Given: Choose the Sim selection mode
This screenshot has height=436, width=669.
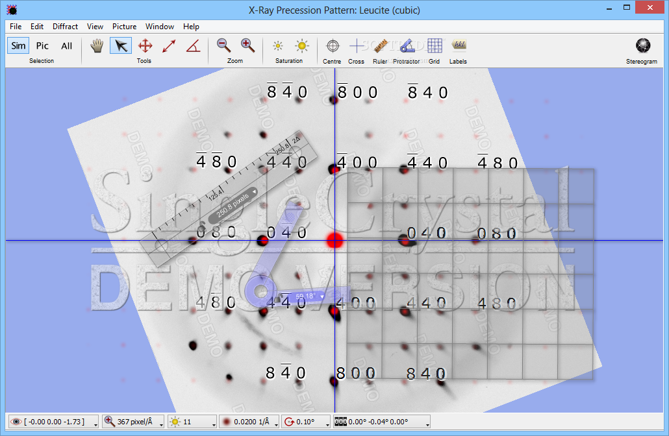Looking at the screenshot, I should 18,45.
